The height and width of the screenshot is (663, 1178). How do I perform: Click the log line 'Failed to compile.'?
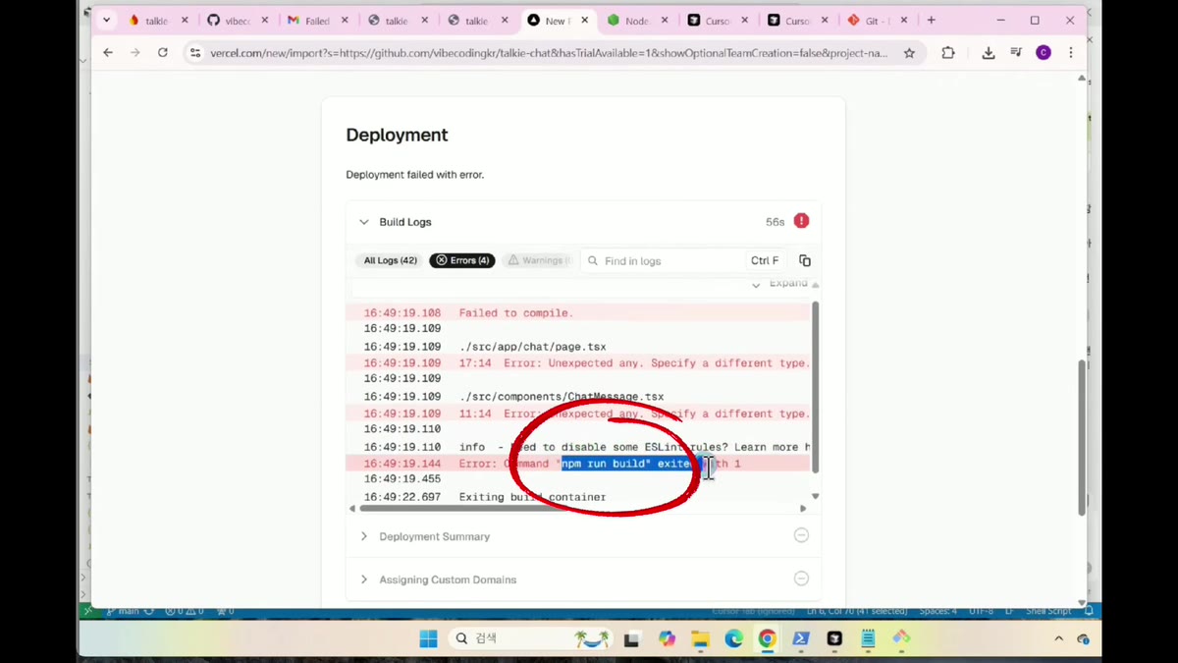(515, 313)
